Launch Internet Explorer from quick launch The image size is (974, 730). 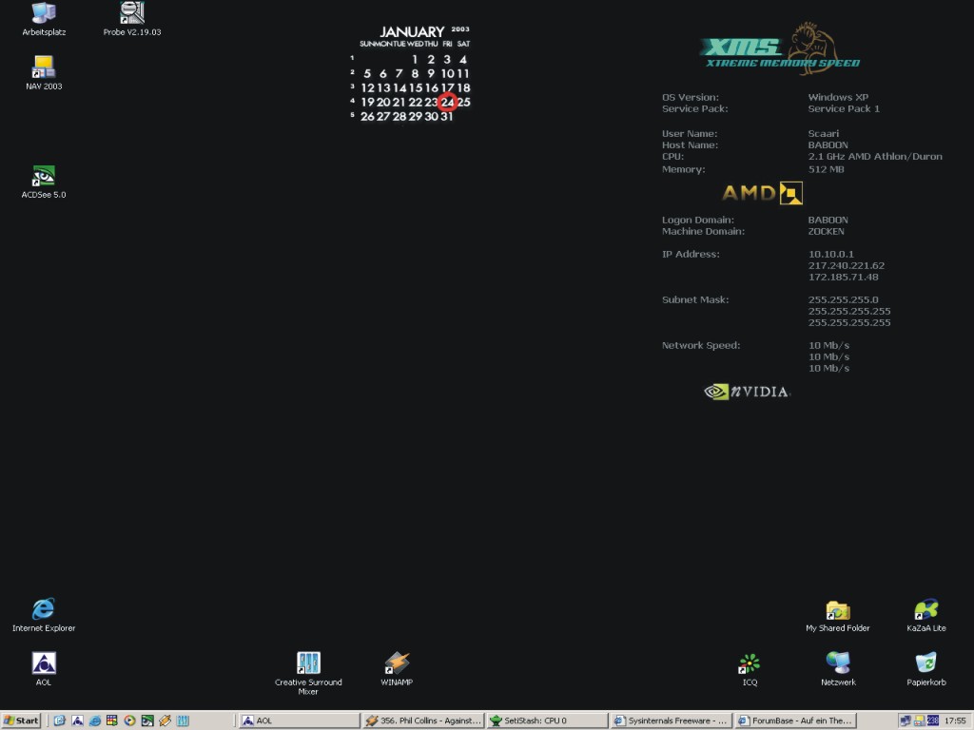[94, 720]
